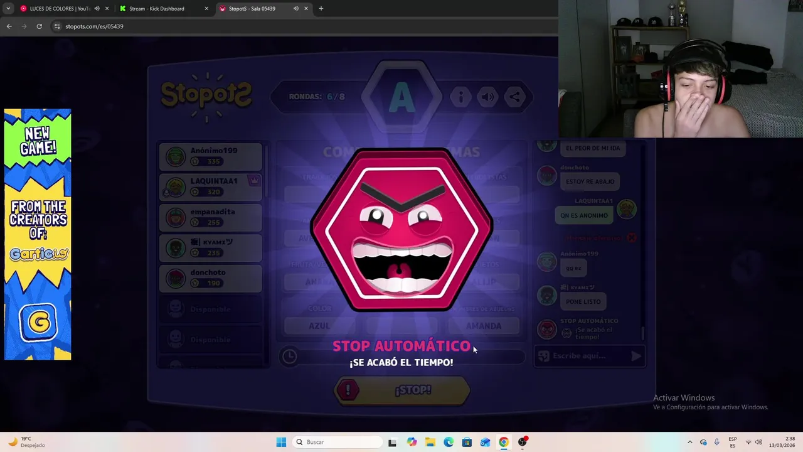The height and width of the screenshot is (452, 803).
Task: Click the info icon in game header
Action: click(460, 97)
